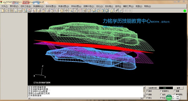This screenshot has height=101, width=188.
Task: Save the database with the floppy icon
Action: pos(16,10)
